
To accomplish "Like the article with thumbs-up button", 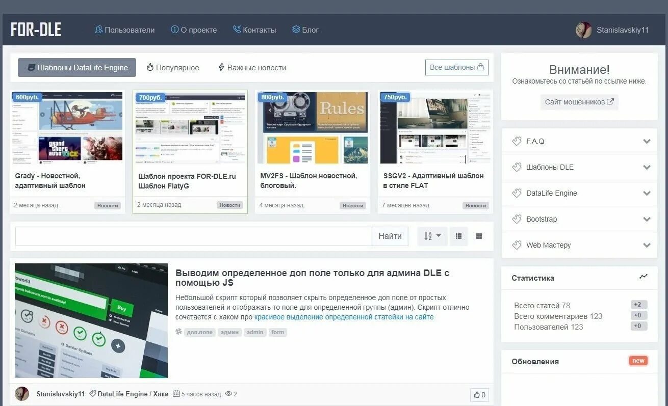I will pyautogui.click(x=479, y=395).
